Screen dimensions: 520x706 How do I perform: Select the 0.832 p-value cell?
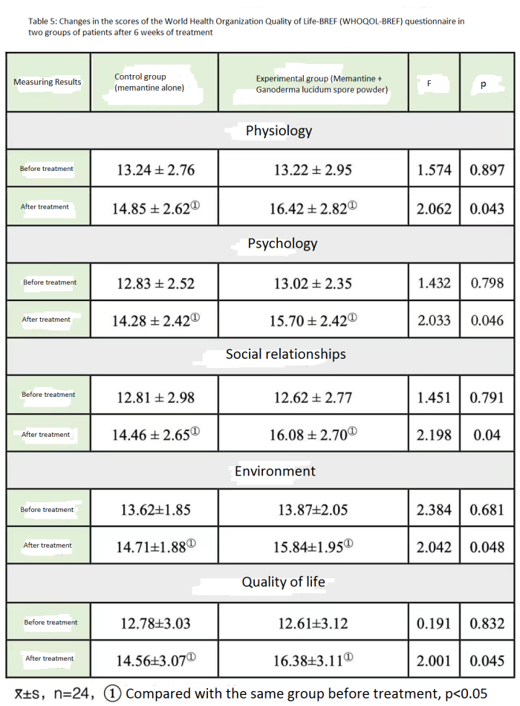[487, 623]
